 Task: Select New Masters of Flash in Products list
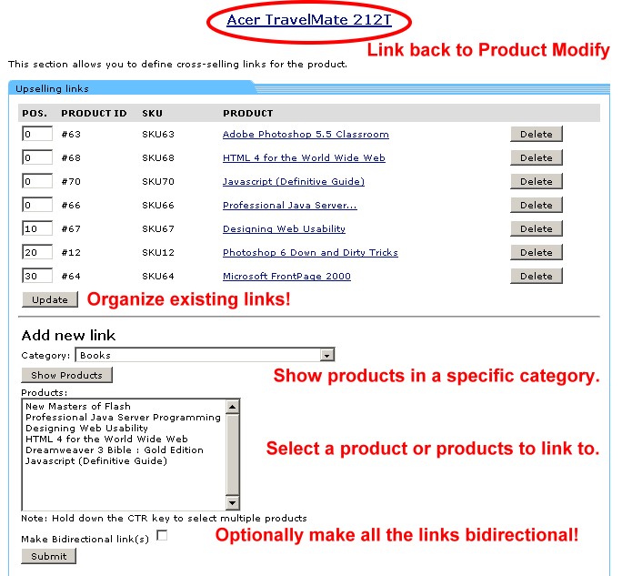point(78,406)
